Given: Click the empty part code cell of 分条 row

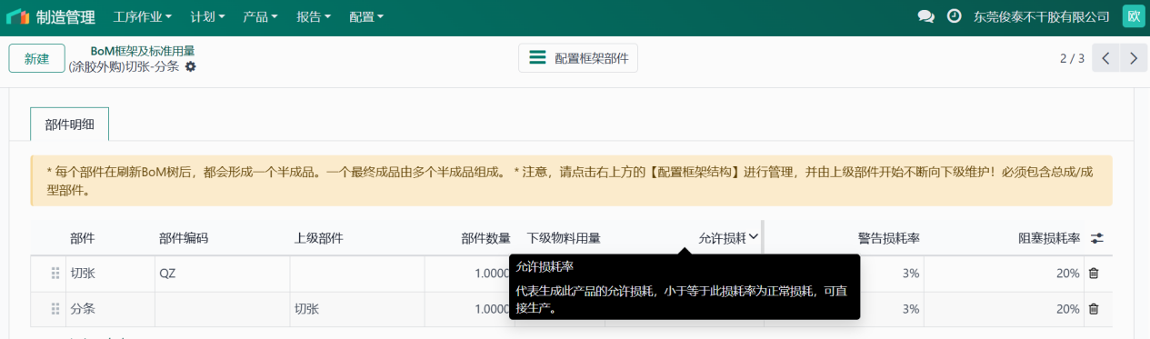Looking at the screenshot, I should [x=222, y=309].
